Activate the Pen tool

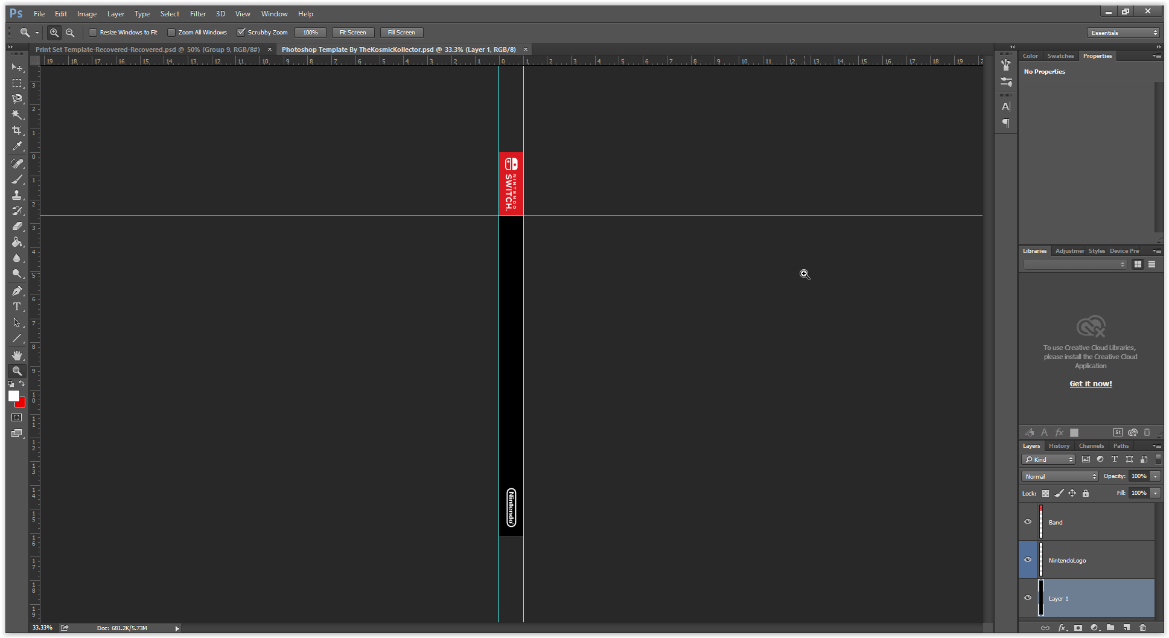(17, 290)
